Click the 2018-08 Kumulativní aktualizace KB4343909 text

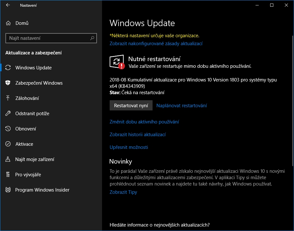[x=193, y=83]
